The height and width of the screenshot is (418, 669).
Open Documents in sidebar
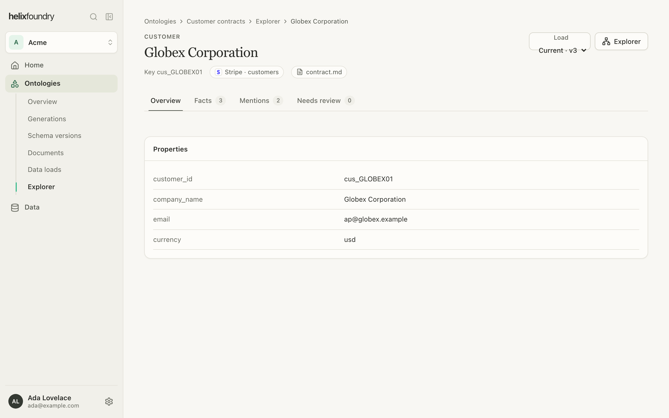click(46, 153)
